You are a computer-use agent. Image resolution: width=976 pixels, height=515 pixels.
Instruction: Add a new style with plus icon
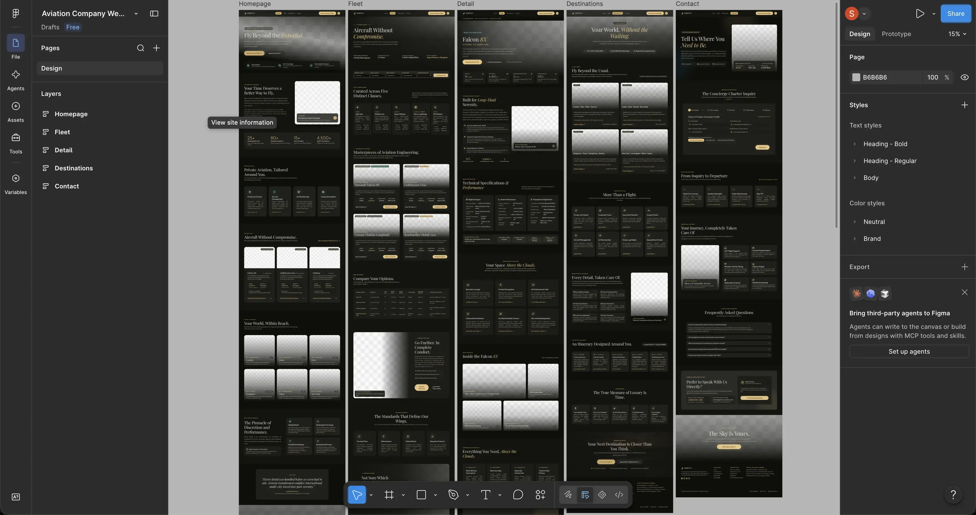[965, 105]
